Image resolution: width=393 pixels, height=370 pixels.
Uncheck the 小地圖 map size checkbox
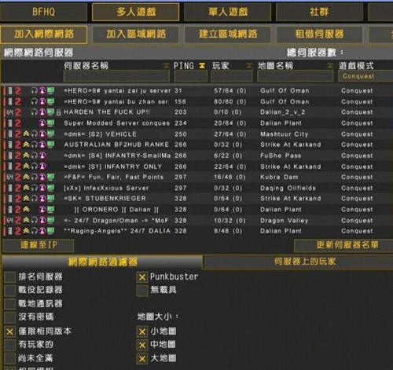[142, 332]
